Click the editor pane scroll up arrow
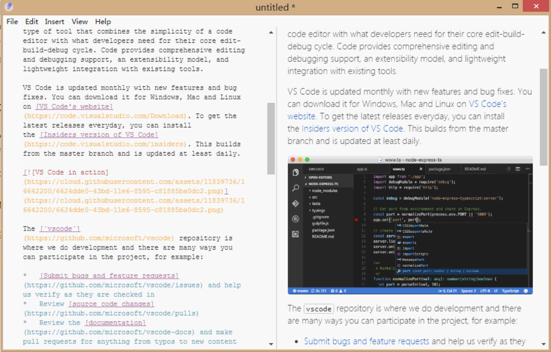Screen dimensions: 551x352 (x=271, y=32)
